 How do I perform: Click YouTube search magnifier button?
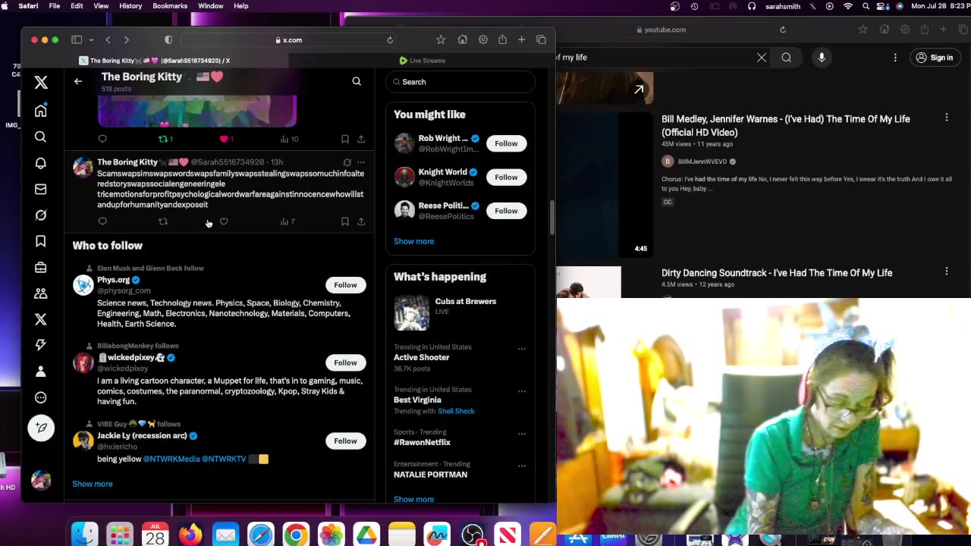[787, 58]
